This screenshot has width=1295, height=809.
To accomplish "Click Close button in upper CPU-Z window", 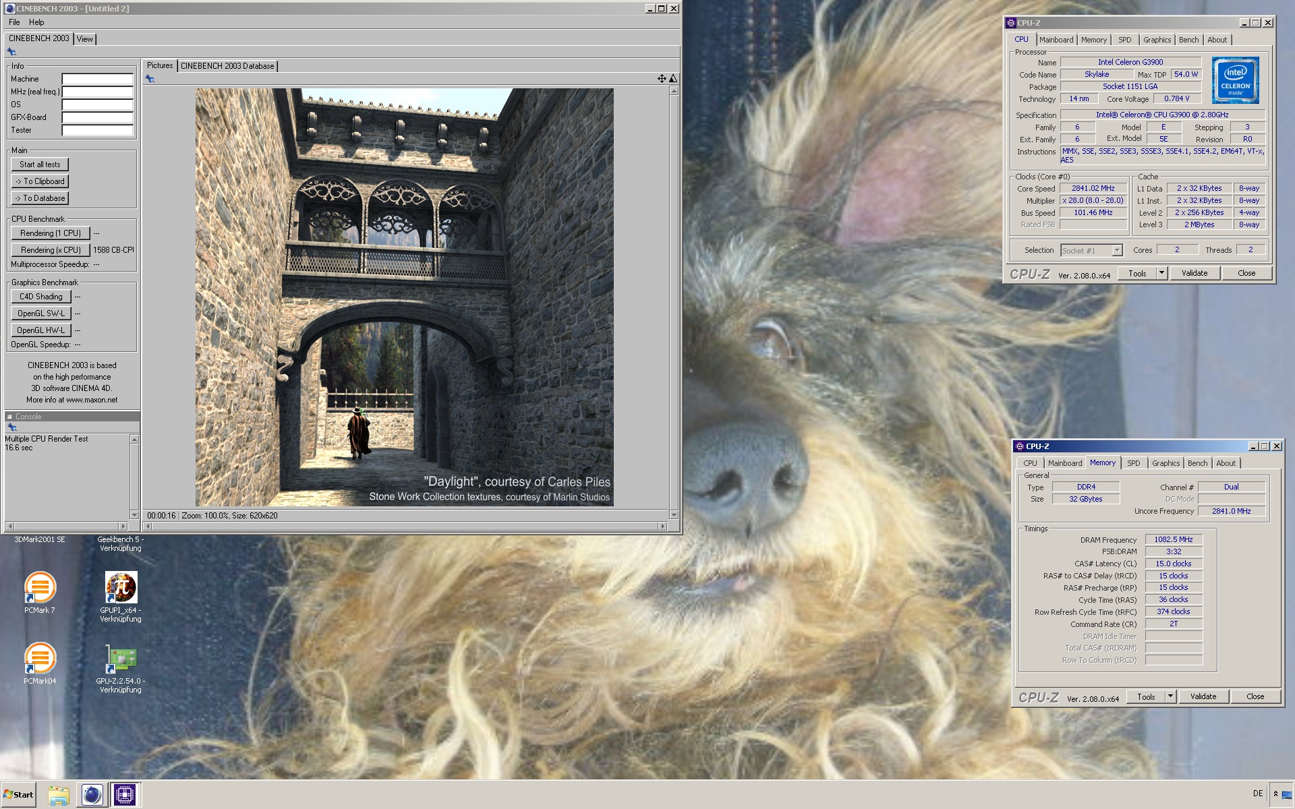I will tap(1246, 273).
